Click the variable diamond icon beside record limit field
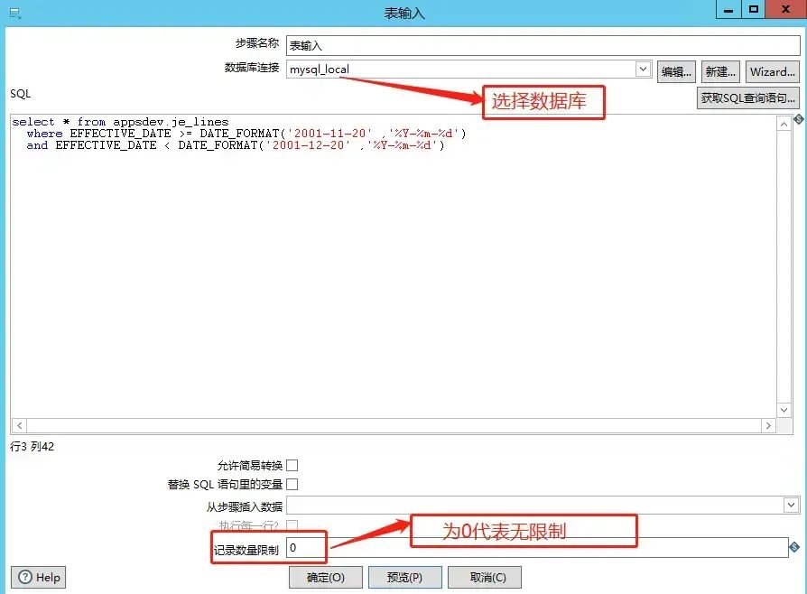Viewport: 807px width, 594px height. coord(794,547)
